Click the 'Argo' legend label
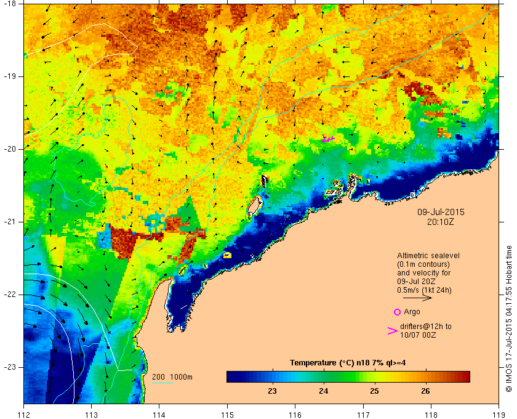This screenshot has height=419, width=517. [x=412, y=312]
